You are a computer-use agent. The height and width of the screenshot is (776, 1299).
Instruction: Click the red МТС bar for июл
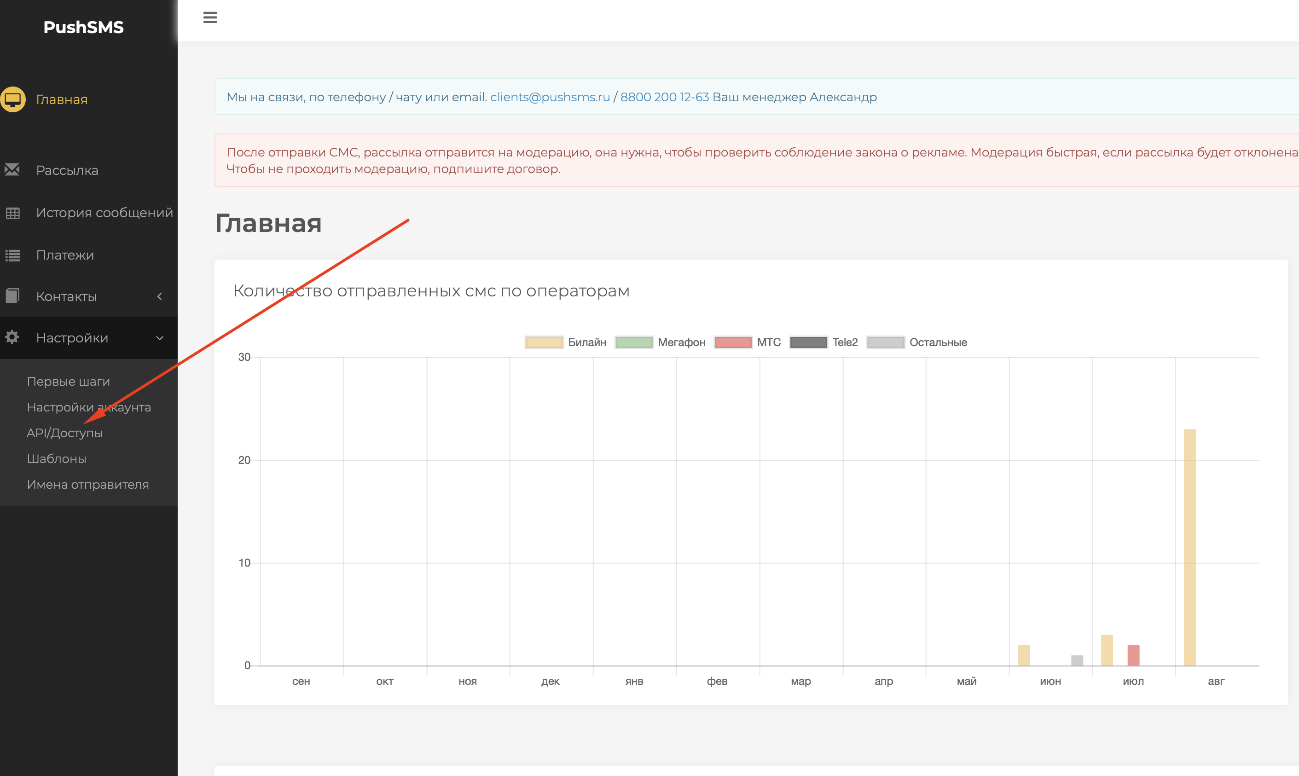1133,656
